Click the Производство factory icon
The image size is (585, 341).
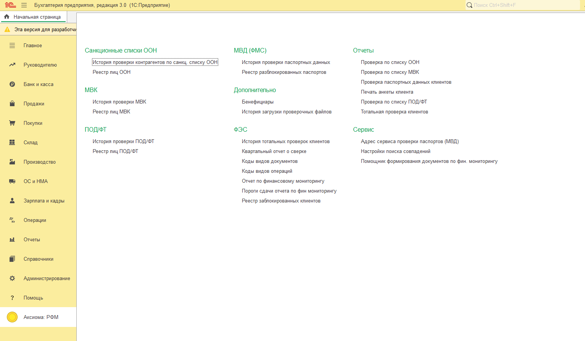click(12, 162)
